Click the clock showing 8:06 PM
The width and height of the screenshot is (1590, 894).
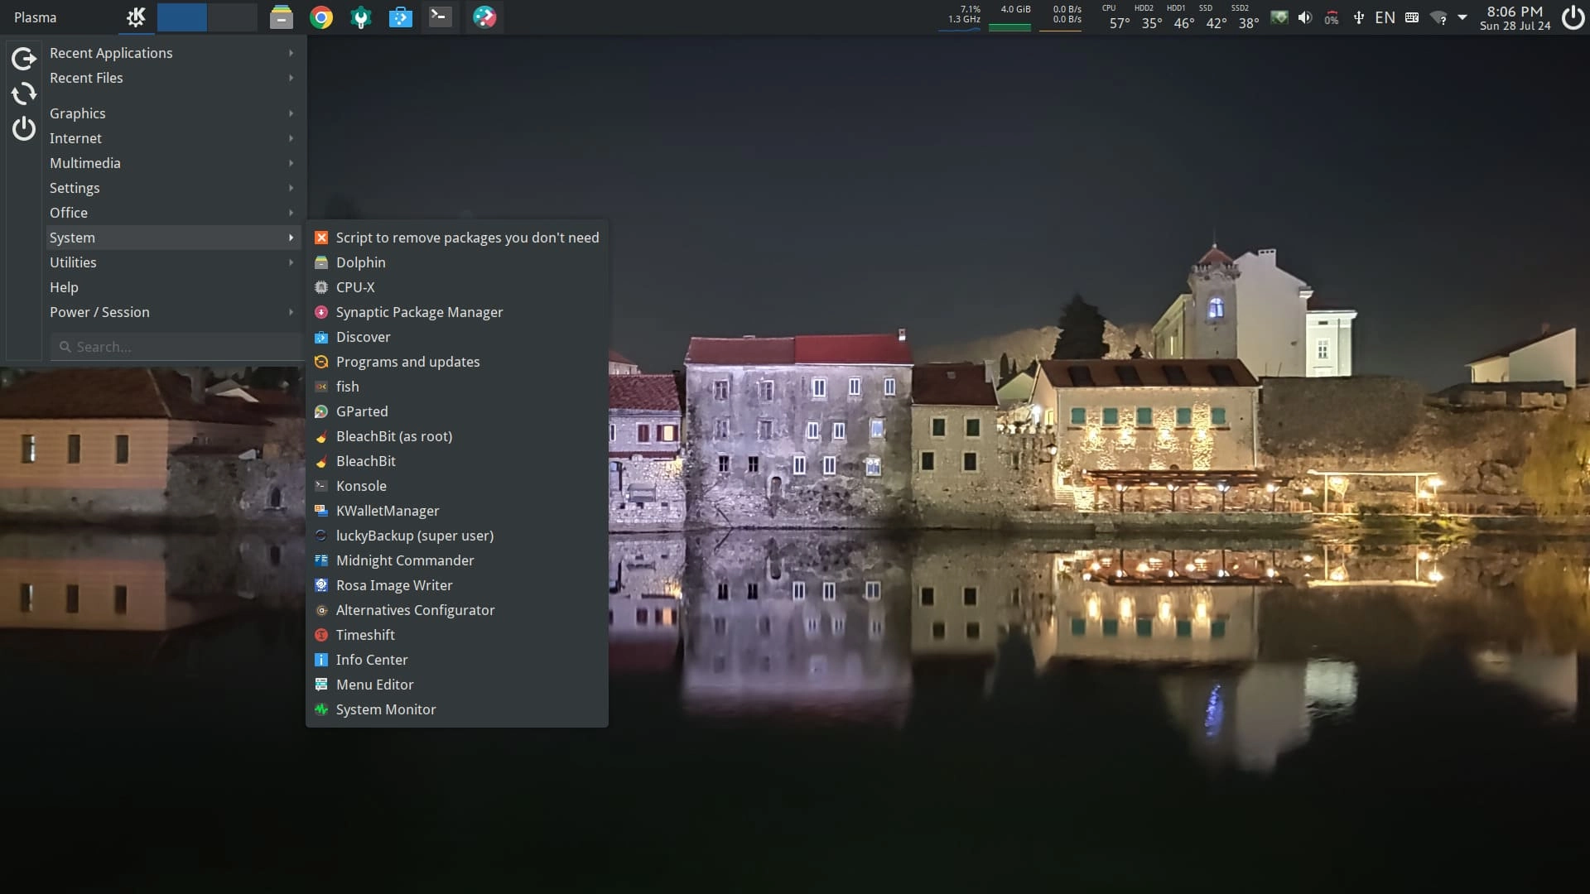point(1515,17)
